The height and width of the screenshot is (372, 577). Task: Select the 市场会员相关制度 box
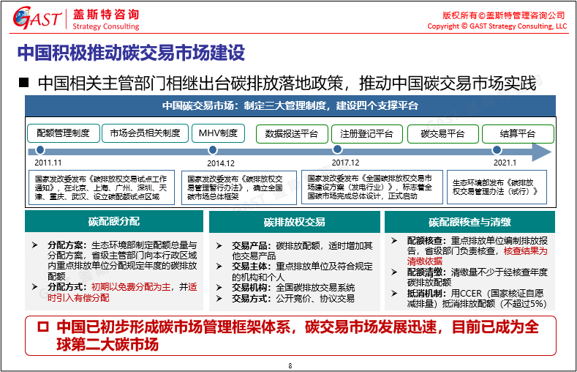(x=145, y=133)
